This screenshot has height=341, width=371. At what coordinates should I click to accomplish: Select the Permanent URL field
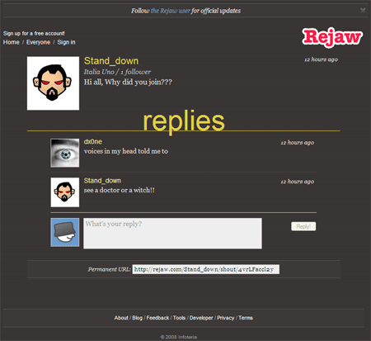206,269
